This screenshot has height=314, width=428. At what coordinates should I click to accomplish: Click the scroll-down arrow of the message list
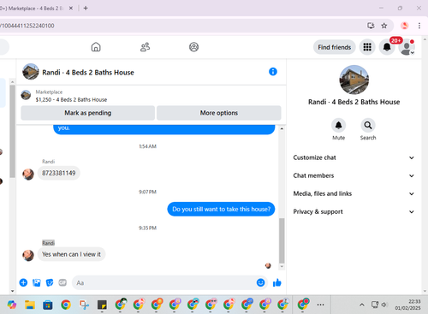[x=282, y=267]
